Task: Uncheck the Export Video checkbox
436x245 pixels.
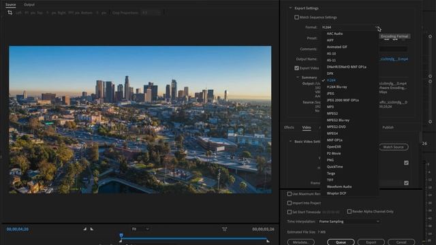Action: click(x=297, y=68)
